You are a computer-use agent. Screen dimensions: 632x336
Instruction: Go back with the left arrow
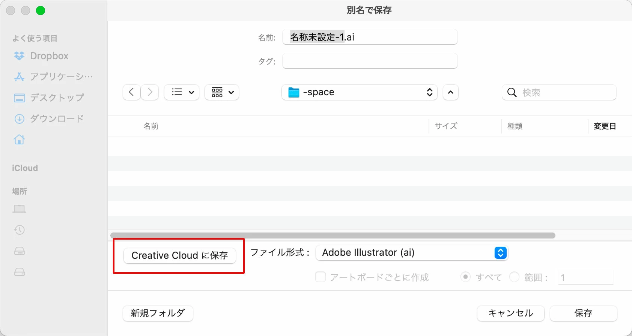[131, 92]
